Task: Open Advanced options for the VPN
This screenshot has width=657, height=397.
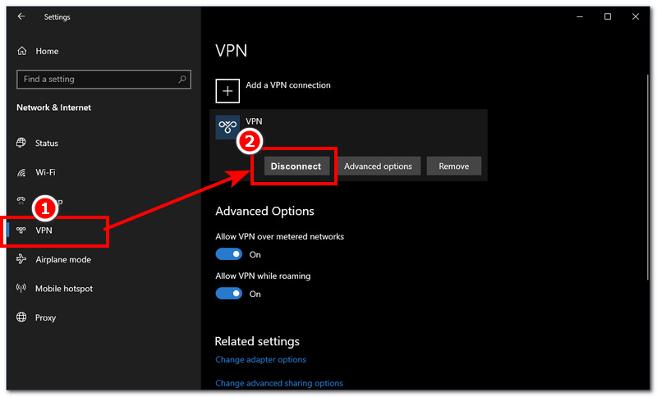Action: pos(378,166)
